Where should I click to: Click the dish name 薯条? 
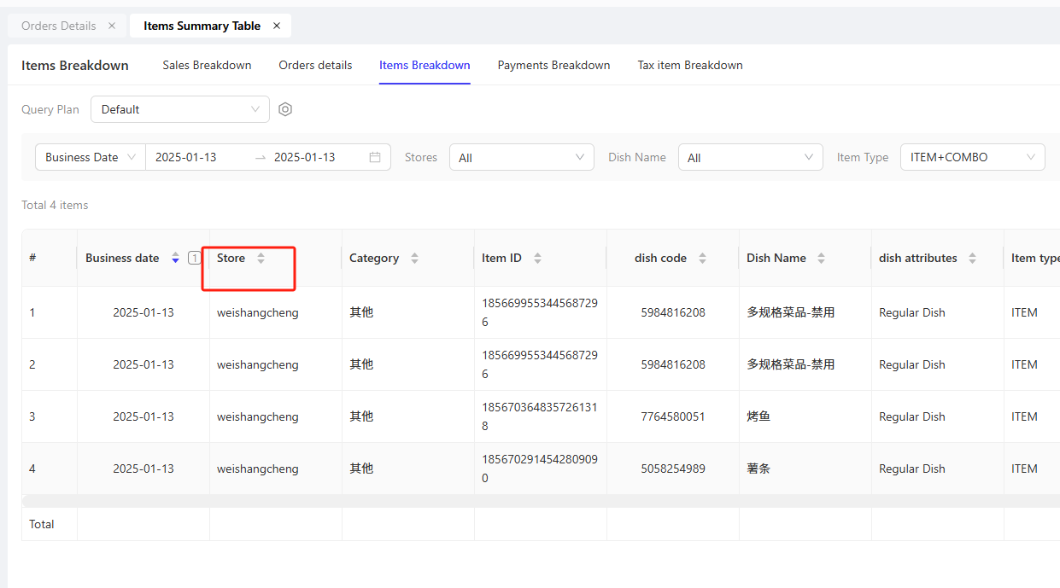[x=758, y=469]
